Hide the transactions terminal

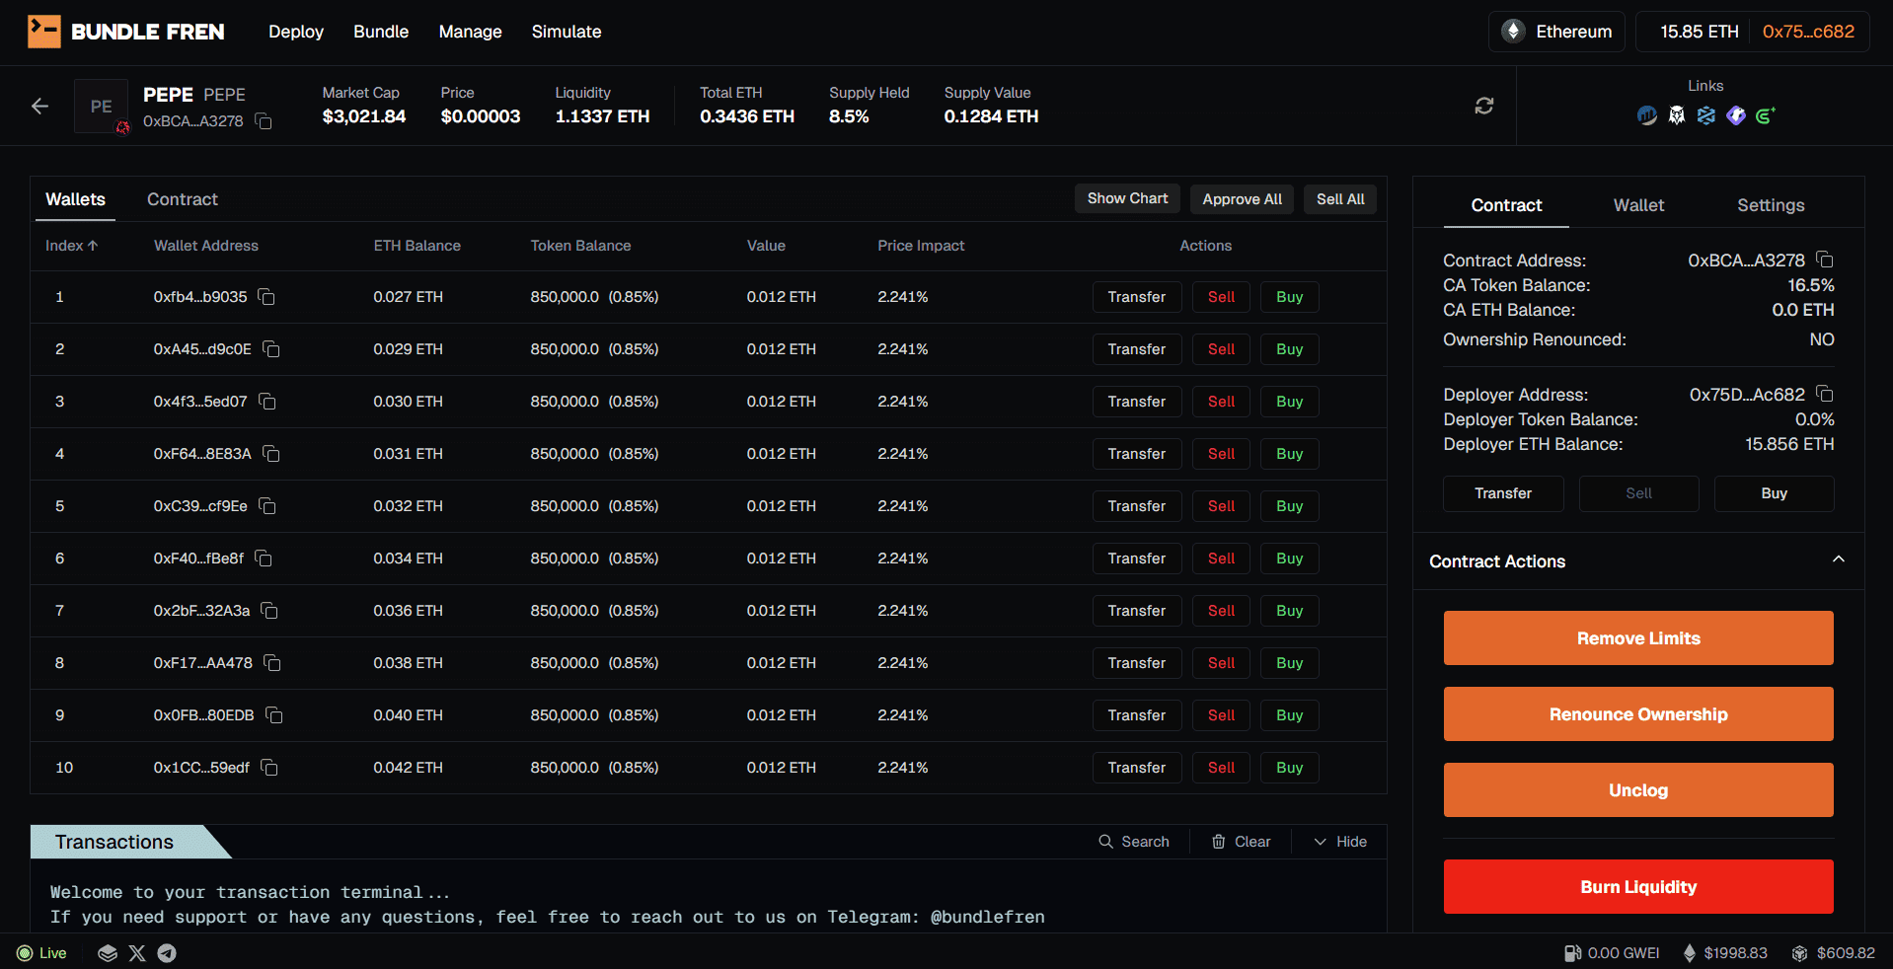tap(1339, 842)
